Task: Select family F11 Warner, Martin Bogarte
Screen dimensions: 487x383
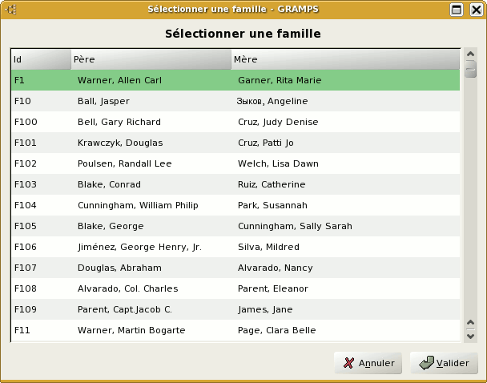Action: click(x=131, y=330)
